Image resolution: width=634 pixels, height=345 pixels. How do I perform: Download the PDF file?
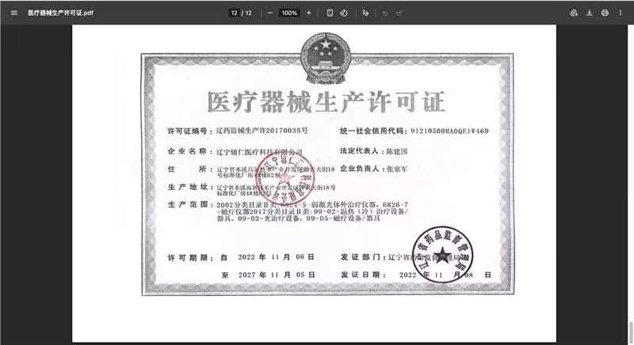pos(590,13)
